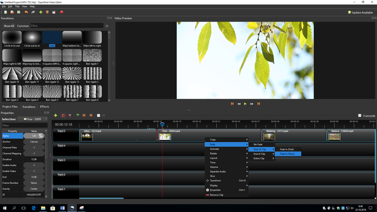This screenshot has height=212, width=377.
Task: Click the Show All transitions button
Action: coord(9,26)
